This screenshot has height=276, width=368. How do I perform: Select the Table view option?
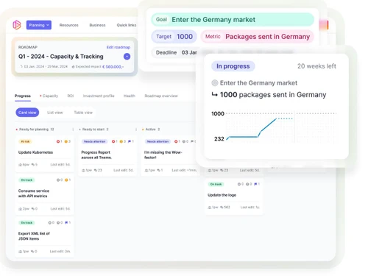pyautogui.click(x=83, y=113)
